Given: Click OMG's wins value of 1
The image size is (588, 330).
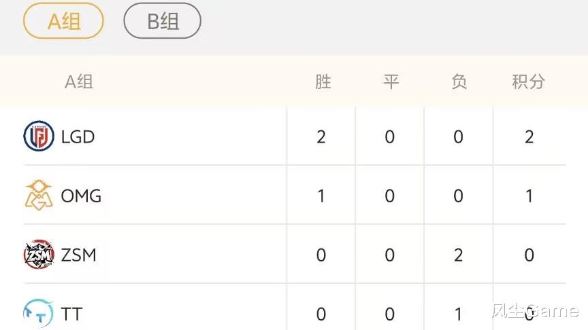Looking at the screenshot, I should 321,196.
